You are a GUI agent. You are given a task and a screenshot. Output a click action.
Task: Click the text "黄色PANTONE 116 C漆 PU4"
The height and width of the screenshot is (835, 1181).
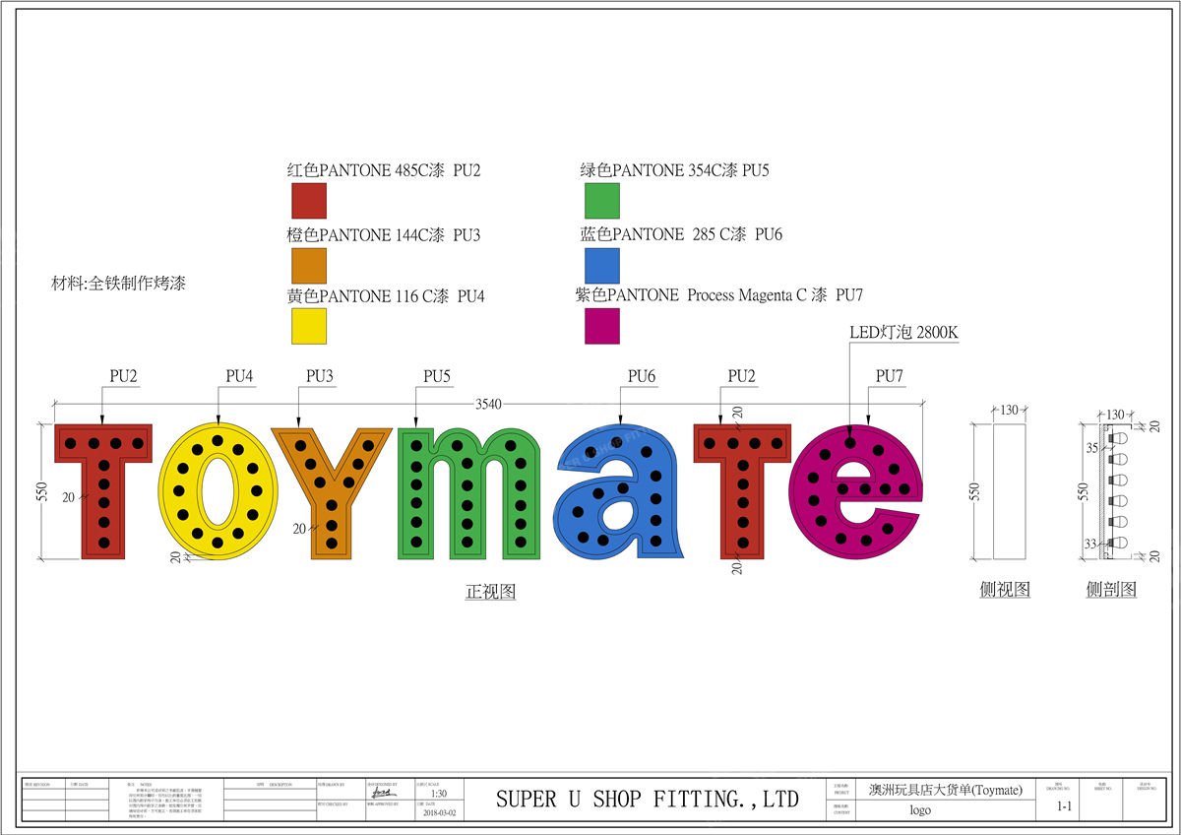386,295
